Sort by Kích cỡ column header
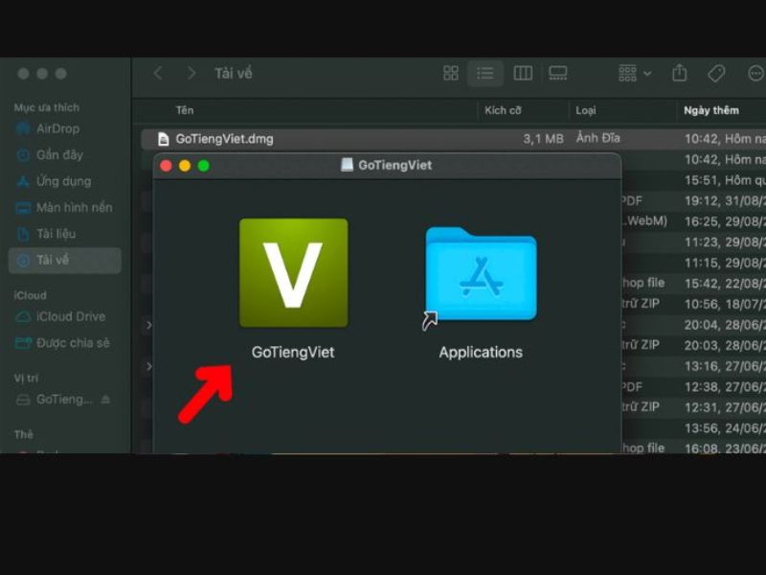The image size is (766, 575). click(503, 110)
